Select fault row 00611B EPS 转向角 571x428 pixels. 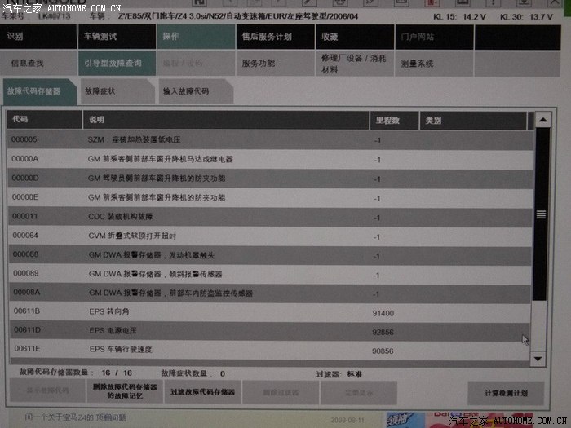click(269, 312)
